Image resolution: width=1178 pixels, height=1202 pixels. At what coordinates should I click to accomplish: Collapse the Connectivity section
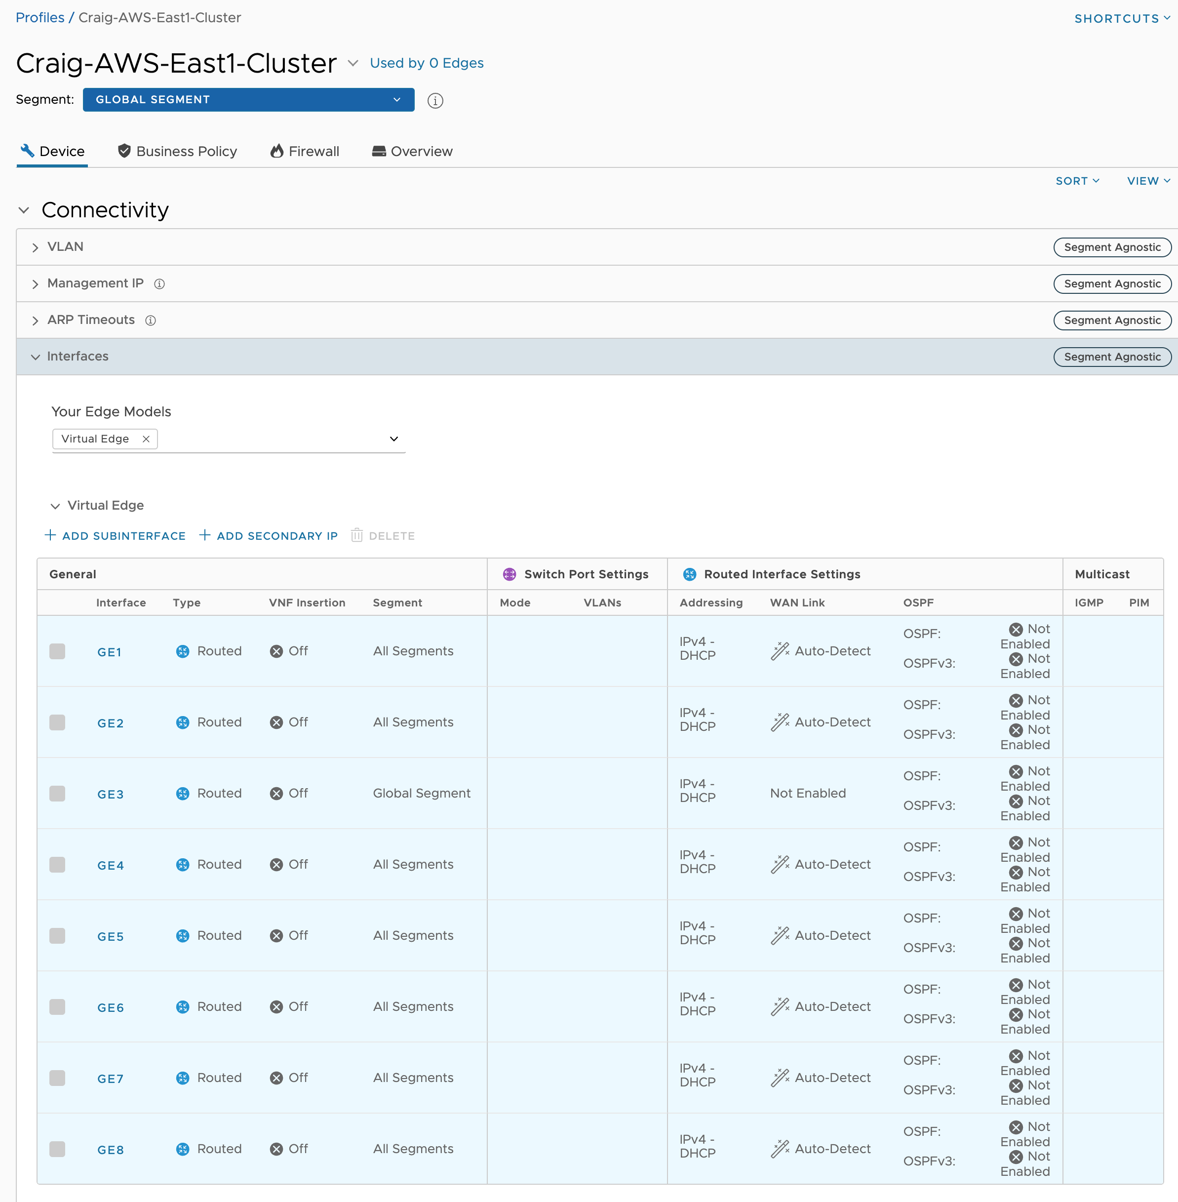24,210
